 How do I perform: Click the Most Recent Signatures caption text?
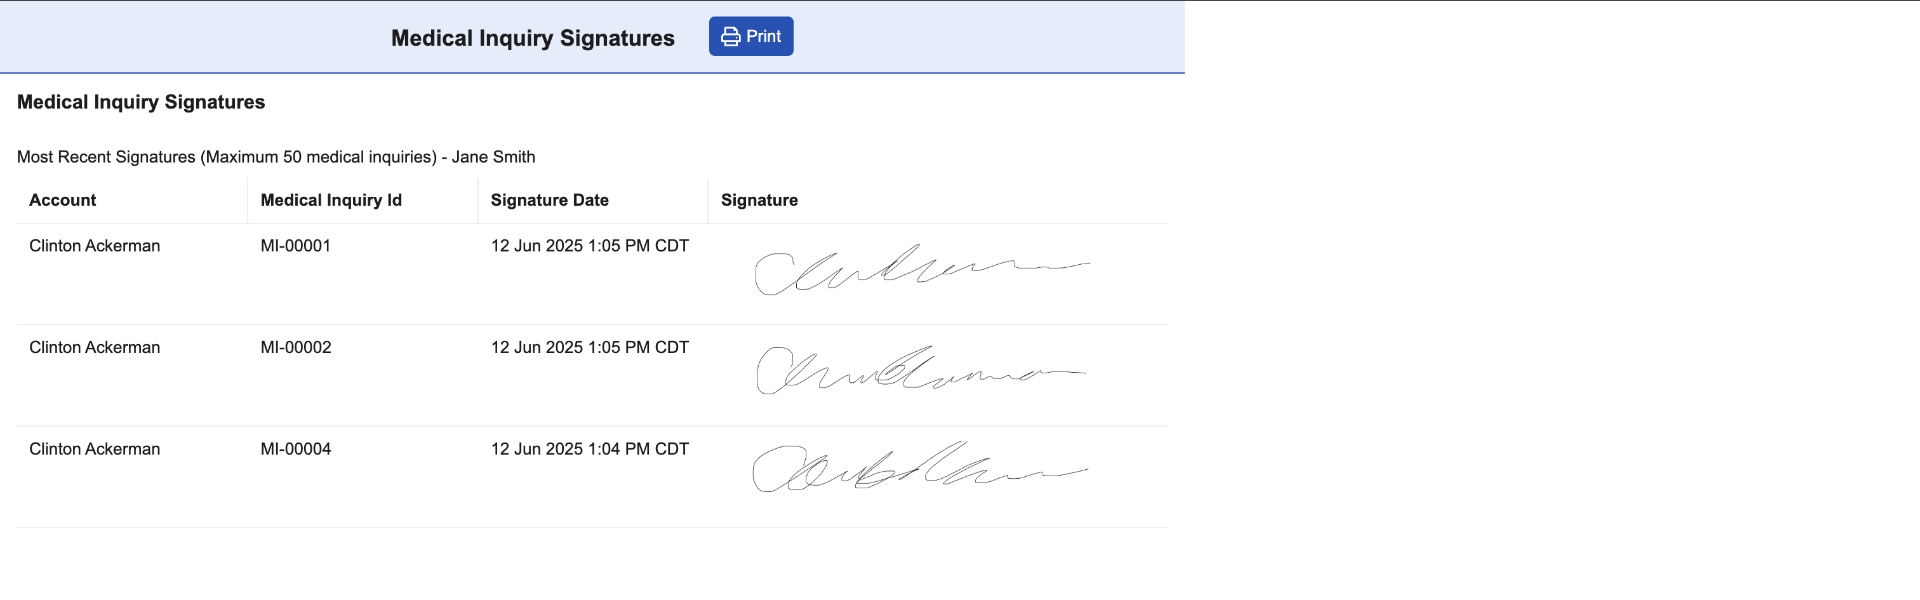pyautogui.click(x=276, y=157)
